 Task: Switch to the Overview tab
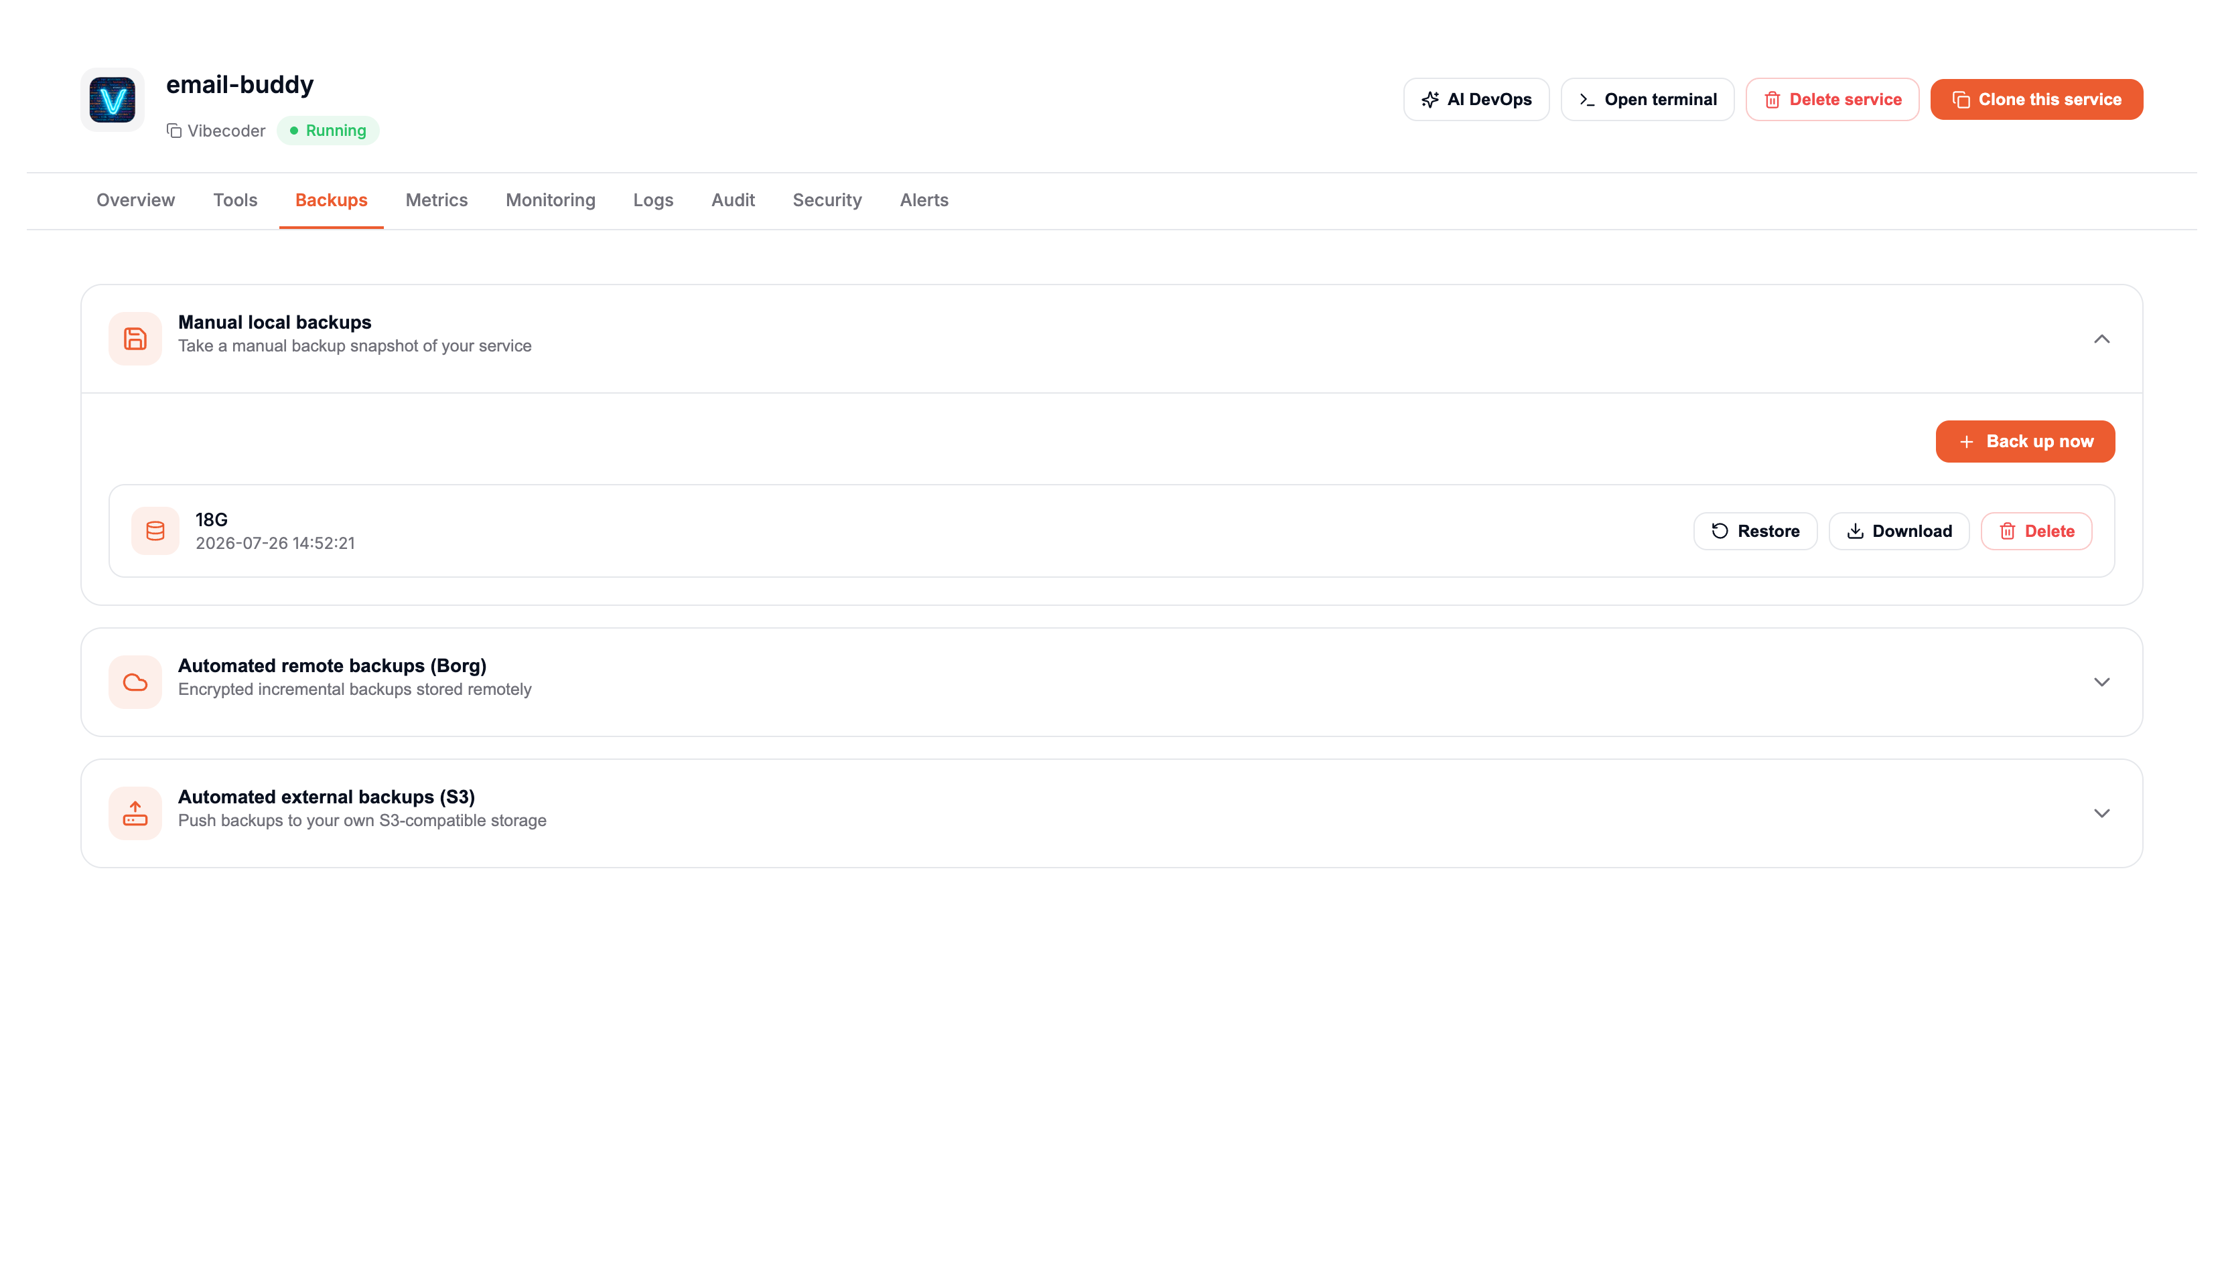tap(135, 200)
